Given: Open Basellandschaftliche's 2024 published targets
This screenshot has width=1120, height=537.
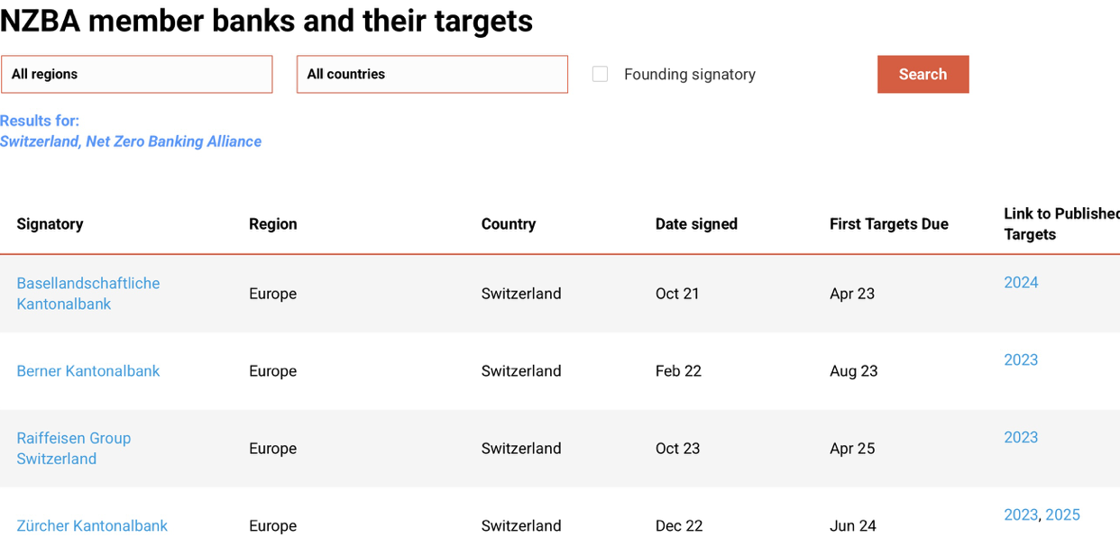Looking at the screenshot, I should pyautogui.click(x=1021, y=283).
